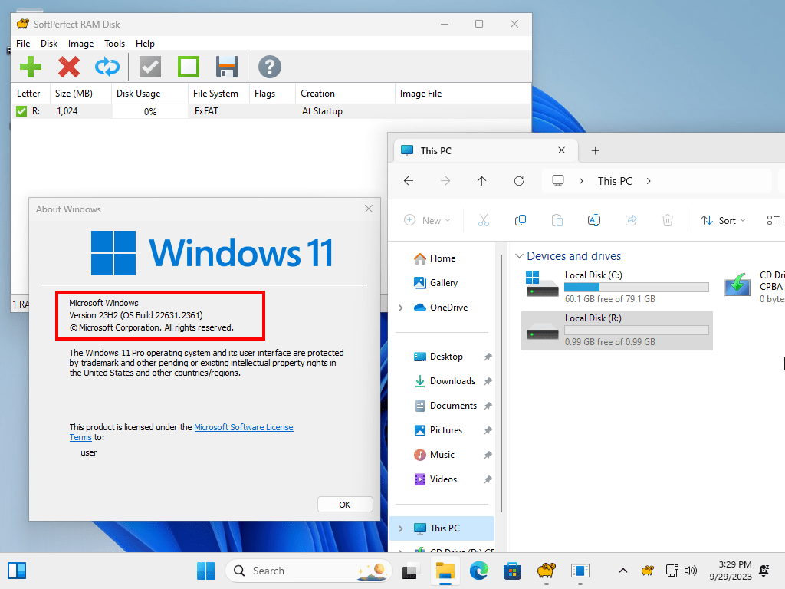Unpin Downloads using its pin icon

click(488, 381)
